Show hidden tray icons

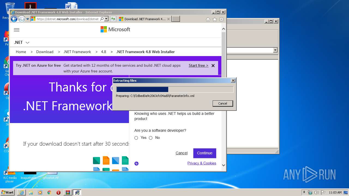click(x=304, y=192)
